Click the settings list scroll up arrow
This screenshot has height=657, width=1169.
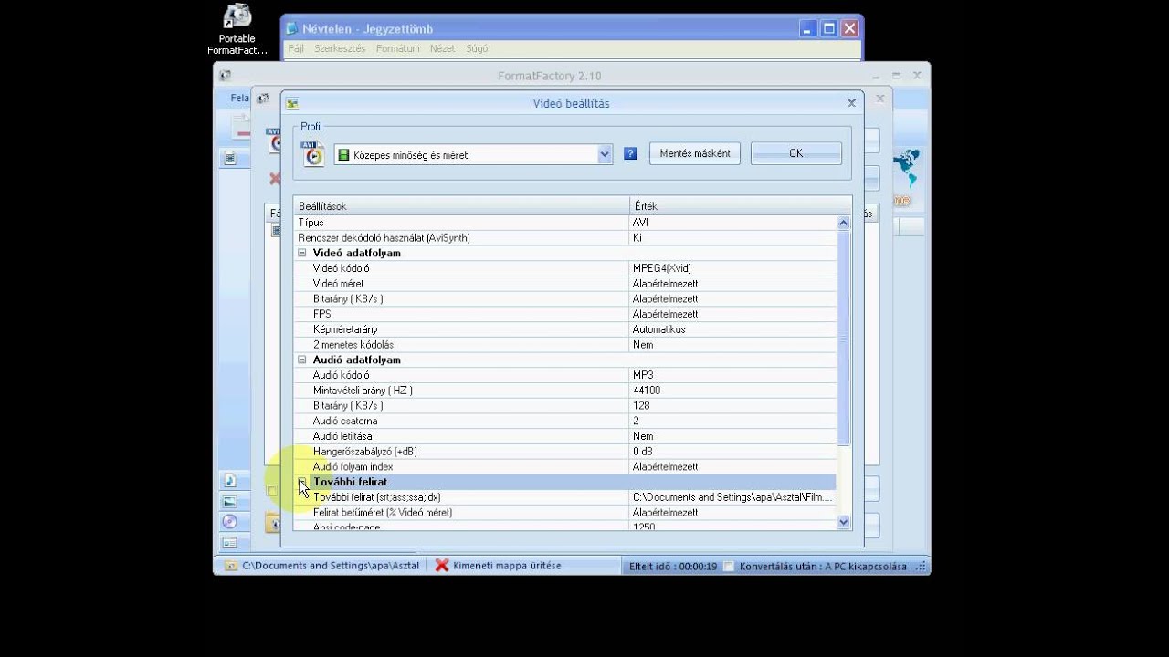843,223
